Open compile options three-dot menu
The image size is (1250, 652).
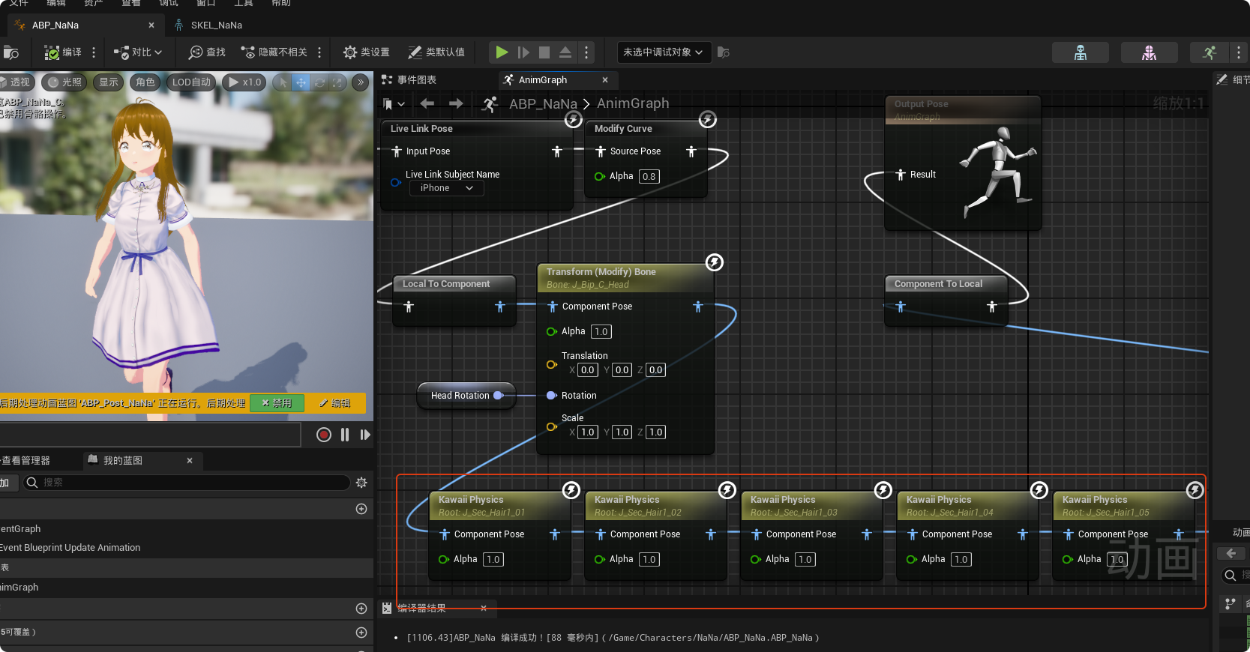click(x=94, y=52)
